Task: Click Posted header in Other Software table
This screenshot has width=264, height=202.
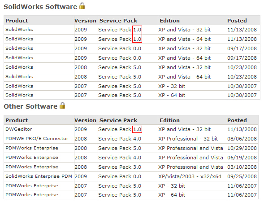Action: 237,120
